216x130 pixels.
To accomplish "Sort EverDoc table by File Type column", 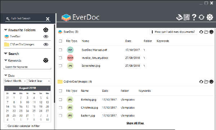I will (x=72, y=41).
